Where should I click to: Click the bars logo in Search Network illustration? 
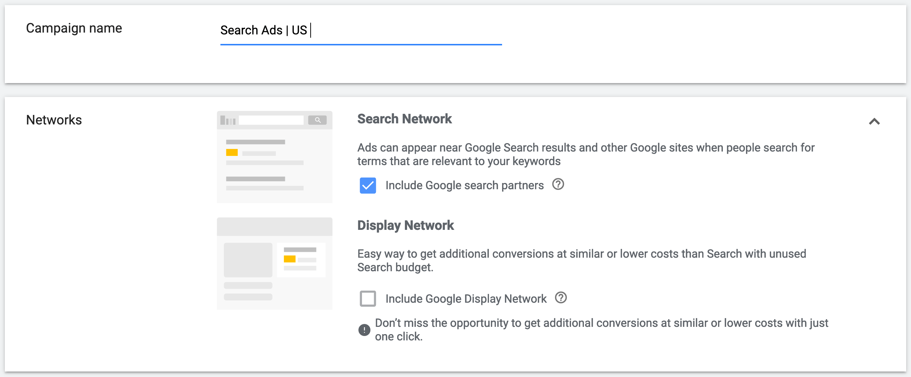tap(228, 120)
